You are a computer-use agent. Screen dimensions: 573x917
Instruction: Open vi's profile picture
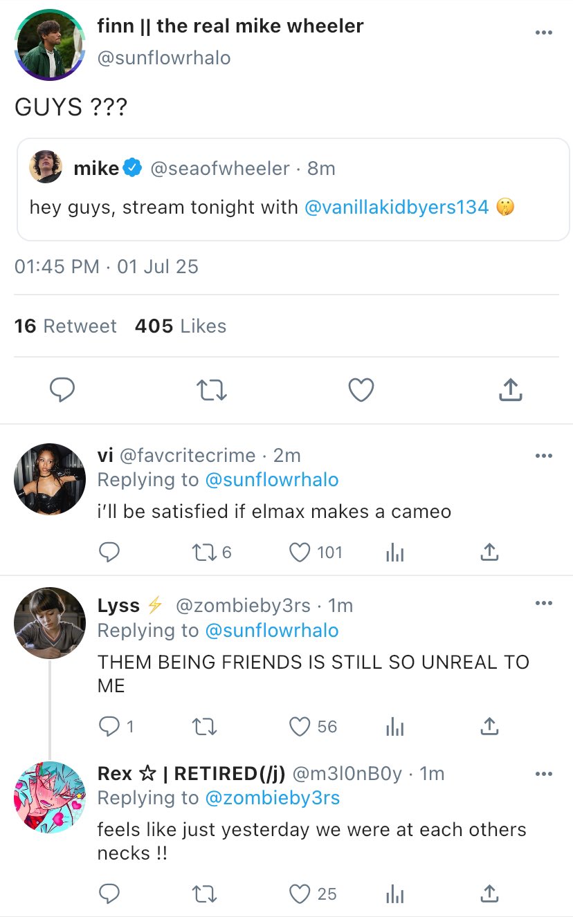pos(50,479)
